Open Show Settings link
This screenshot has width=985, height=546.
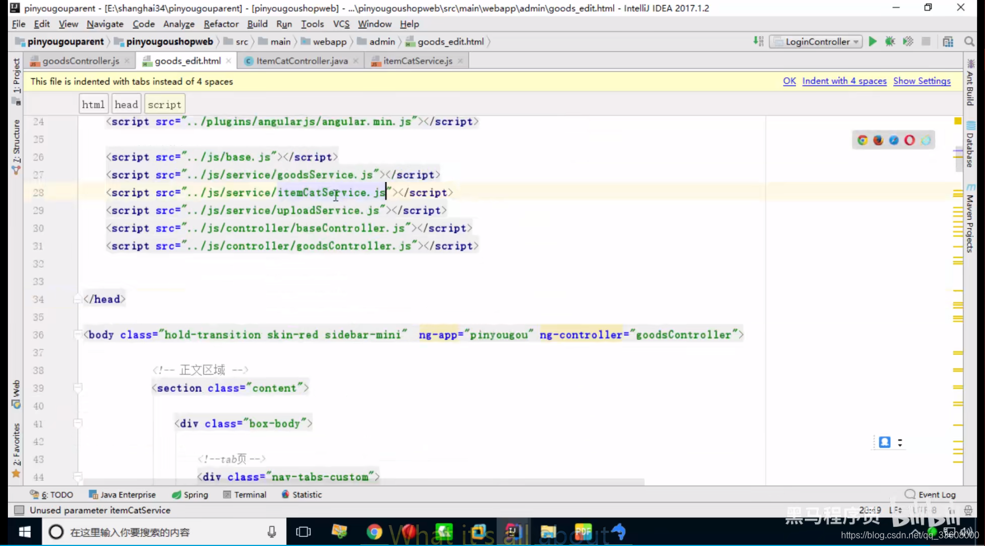click(922, 81)
